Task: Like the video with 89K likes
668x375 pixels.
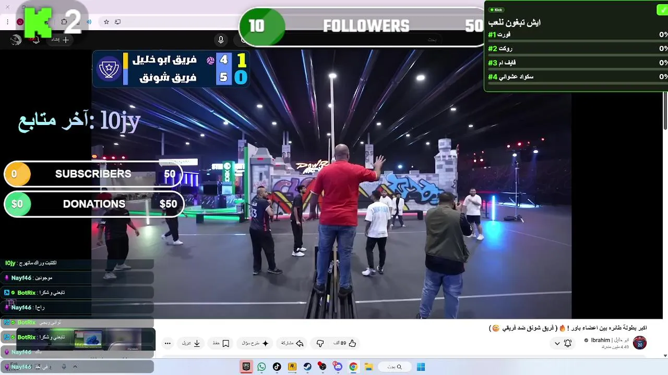Action: (x=345, y=343)
